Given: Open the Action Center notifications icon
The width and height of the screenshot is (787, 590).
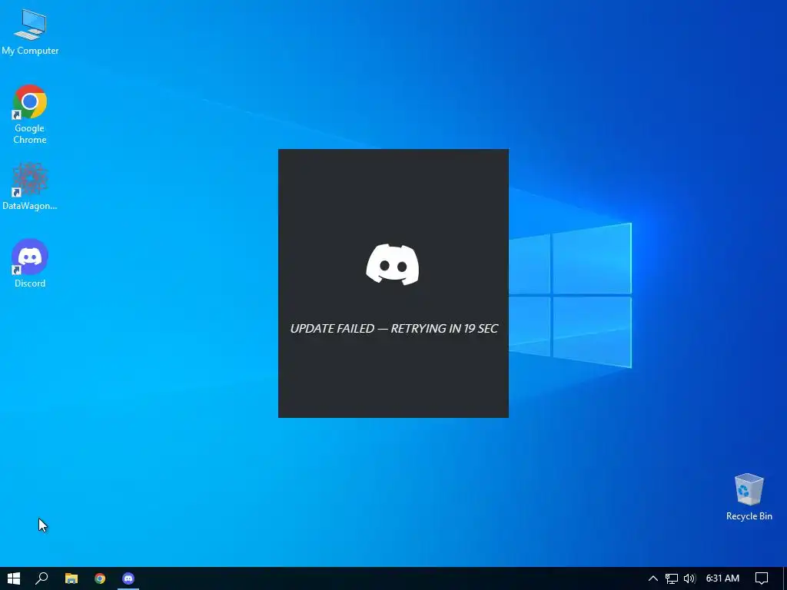Looking at the screenshot, I should (x=762, y=578).
